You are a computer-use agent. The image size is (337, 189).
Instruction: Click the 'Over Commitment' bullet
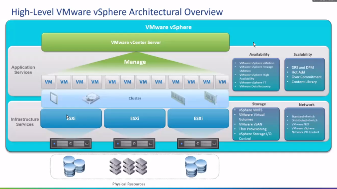point(307,77)
